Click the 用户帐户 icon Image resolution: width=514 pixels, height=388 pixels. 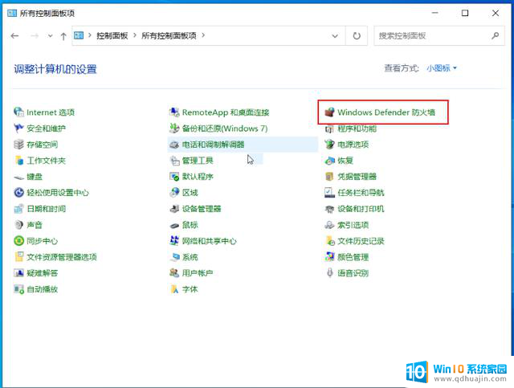(x=174, y=273)
